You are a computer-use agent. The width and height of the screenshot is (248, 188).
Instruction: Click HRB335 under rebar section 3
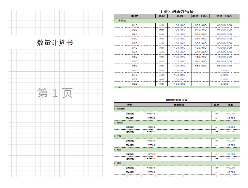[151, 141]
